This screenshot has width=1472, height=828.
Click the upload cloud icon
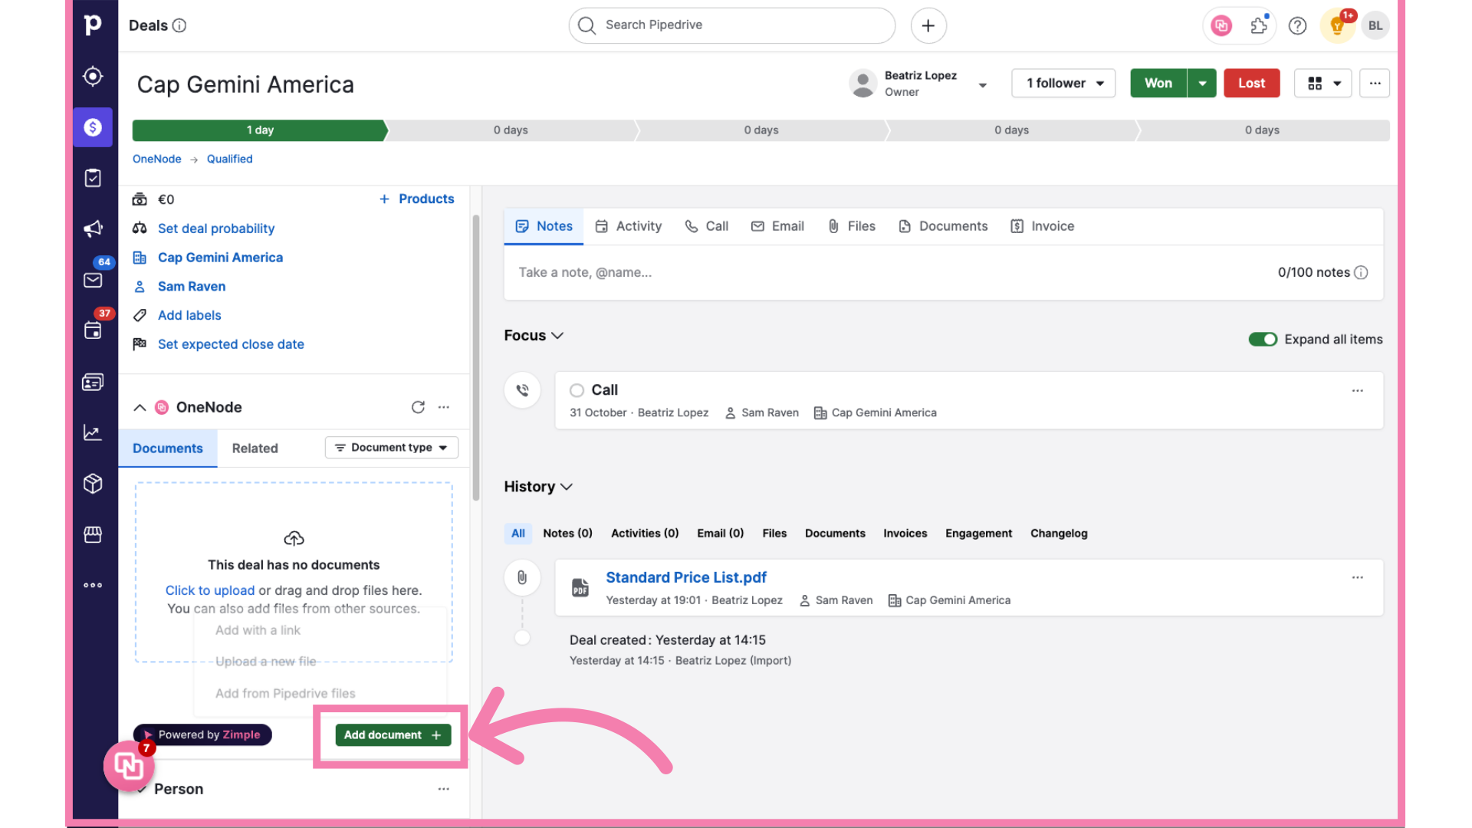294,538
